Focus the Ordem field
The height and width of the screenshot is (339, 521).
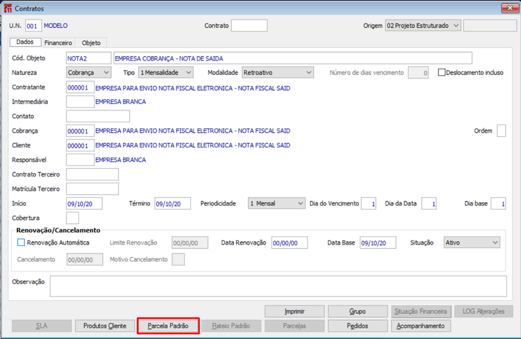point(502,131)
